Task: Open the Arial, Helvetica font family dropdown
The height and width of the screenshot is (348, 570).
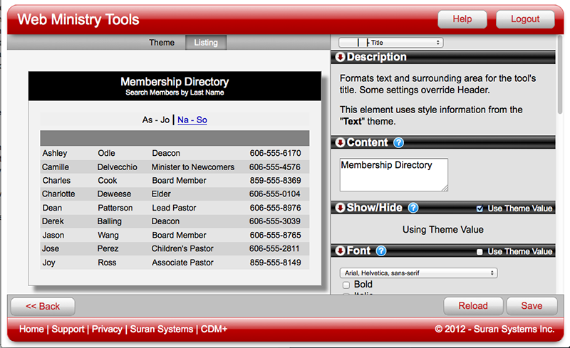Action: tap(418, 273)
